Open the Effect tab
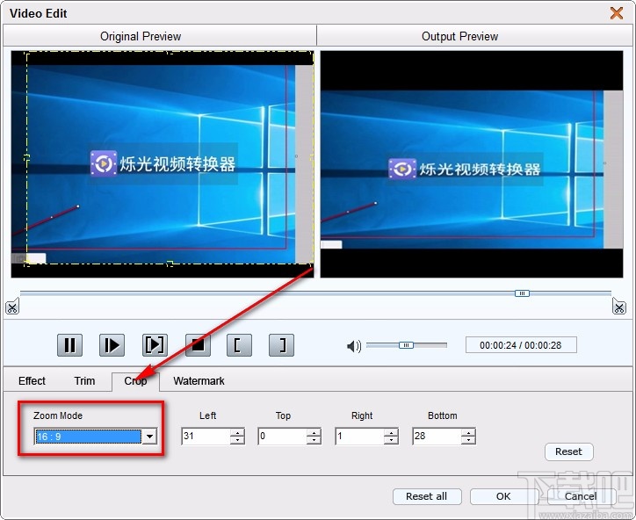The height and width of the screenshot is (520, 636). pyautogui.click(x=32, y=381)
